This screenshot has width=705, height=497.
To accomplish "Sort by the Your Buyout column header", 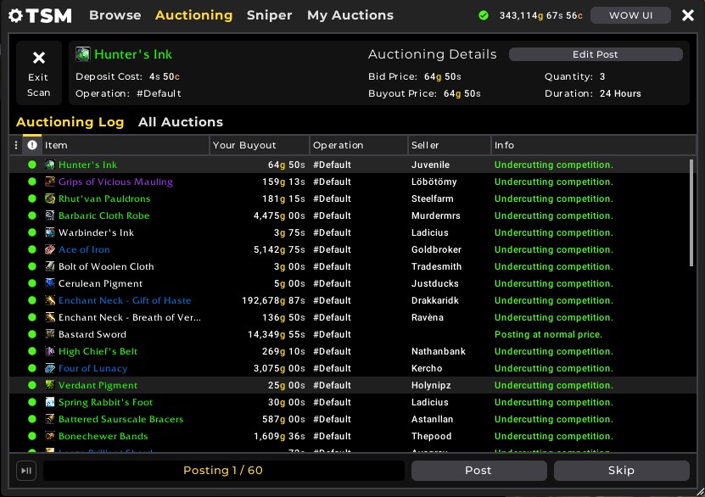I will pos(259,145).
